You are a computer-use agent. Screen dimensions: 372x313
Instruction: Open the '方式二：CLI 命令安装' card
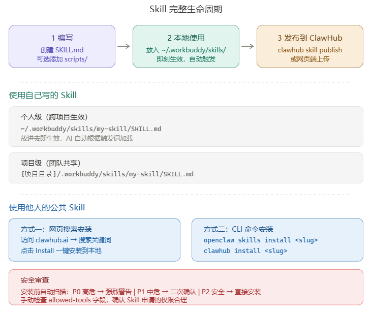pyautogui.click(x=277, y=240)
